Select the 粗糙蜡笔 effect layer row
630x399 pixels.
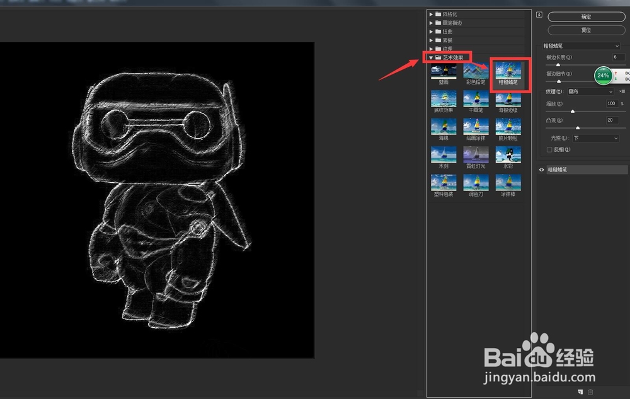tap(586, 170)
